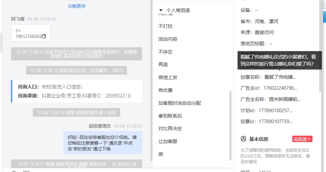Click the 广告主名称 提米映画 text
The height and width of the screenshot is (172, 326).
click(285, 99)
